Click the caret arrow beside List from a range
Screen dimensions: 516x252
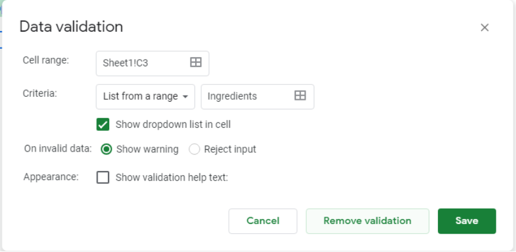point(185,97)
